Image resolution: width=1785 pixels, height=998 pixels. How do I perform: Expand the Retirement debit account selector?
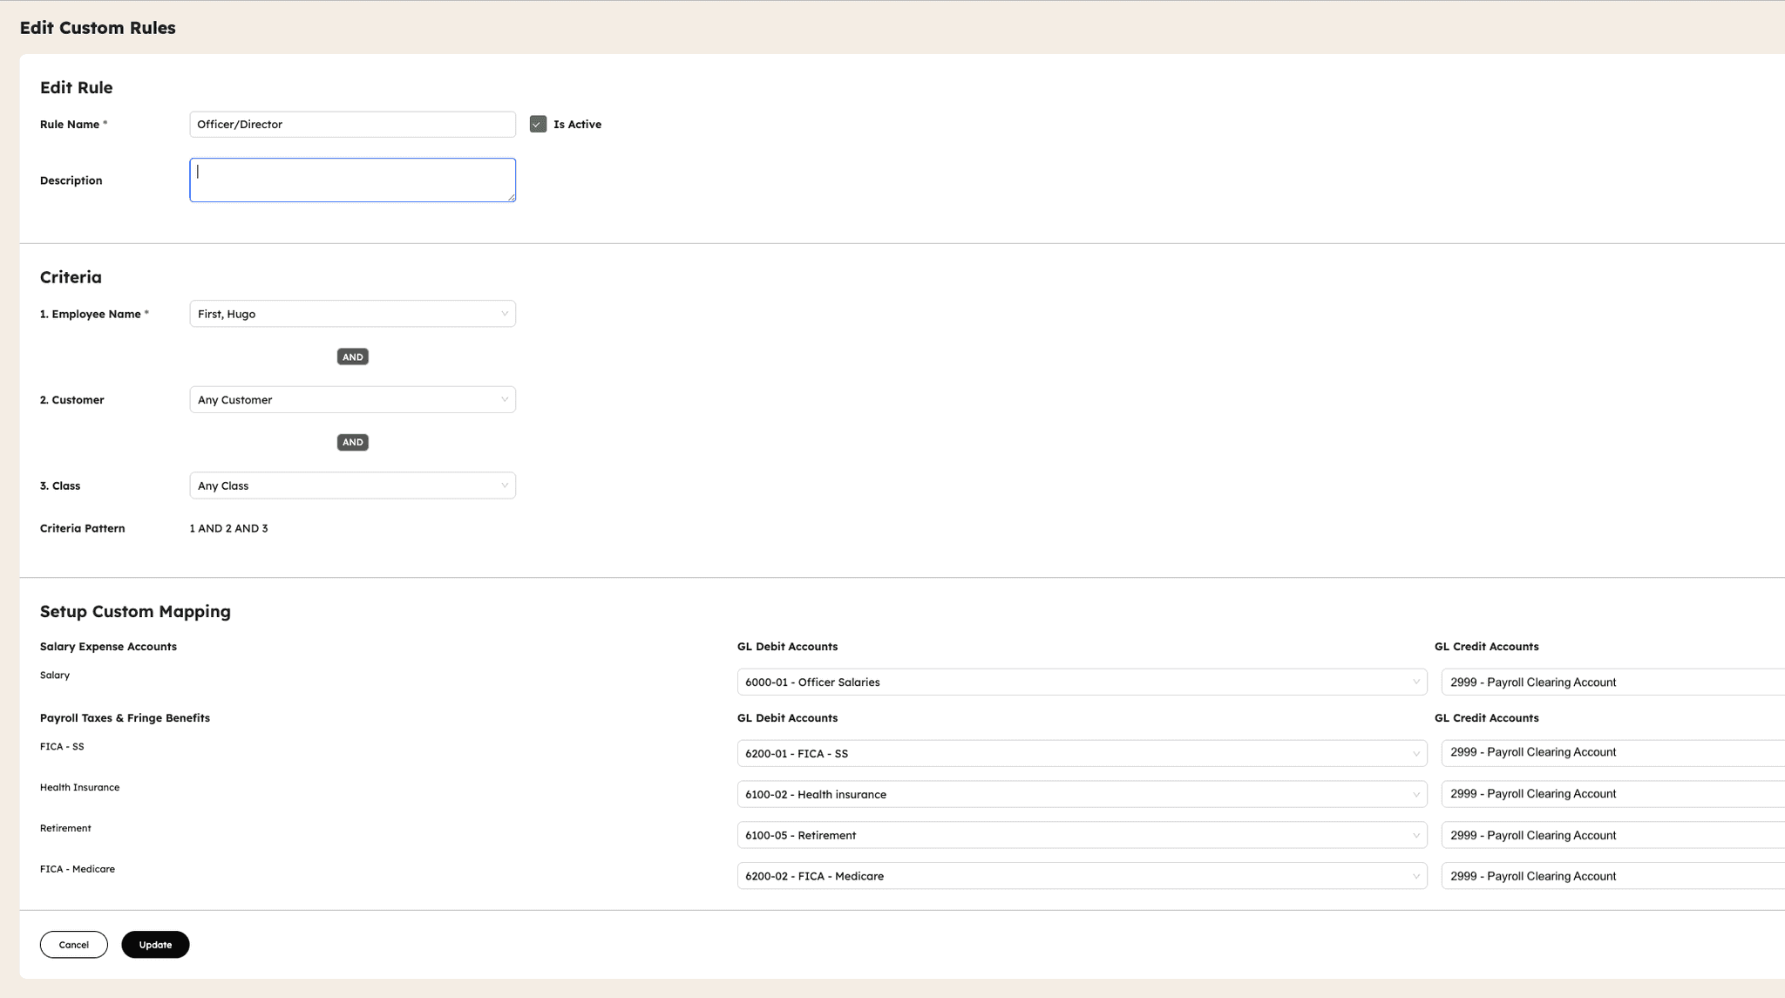click(x=1081, y=835)
